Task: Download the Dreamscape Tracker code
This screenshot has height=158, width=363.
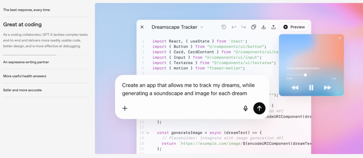Action: coord(263,27)
